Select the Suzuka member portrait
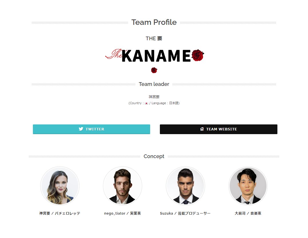The height and width of the screenshot is (238, 308). [185, 186]
